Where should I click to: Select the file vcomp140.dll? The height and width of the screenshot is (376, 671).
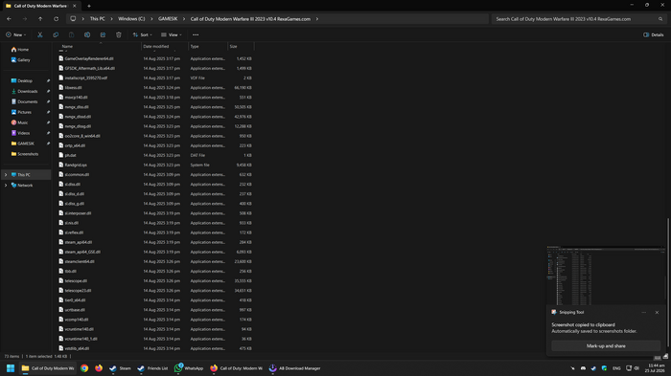point(76,320)
